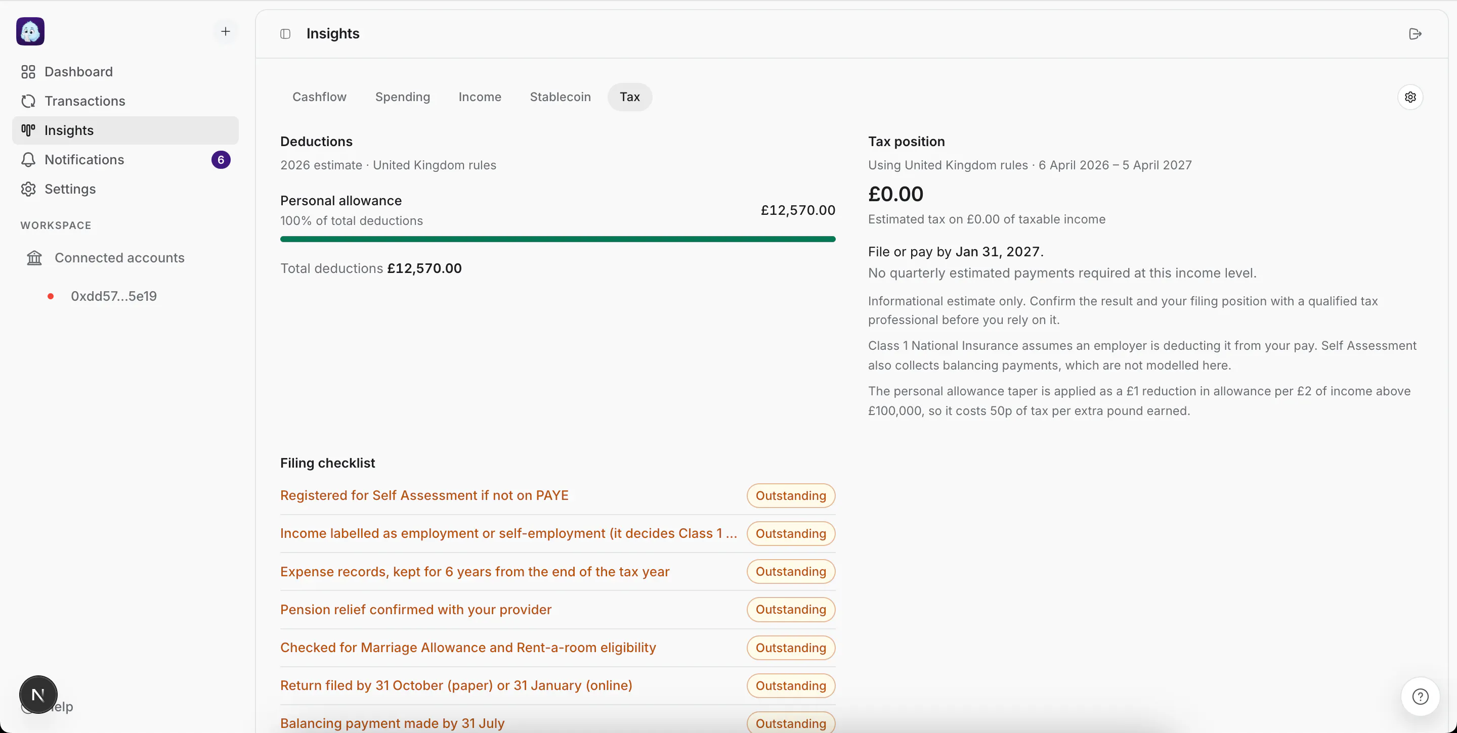Switch to the Cashflow tab
The width and height of the screenshot is (1457, 733).
tap(320, 97)
